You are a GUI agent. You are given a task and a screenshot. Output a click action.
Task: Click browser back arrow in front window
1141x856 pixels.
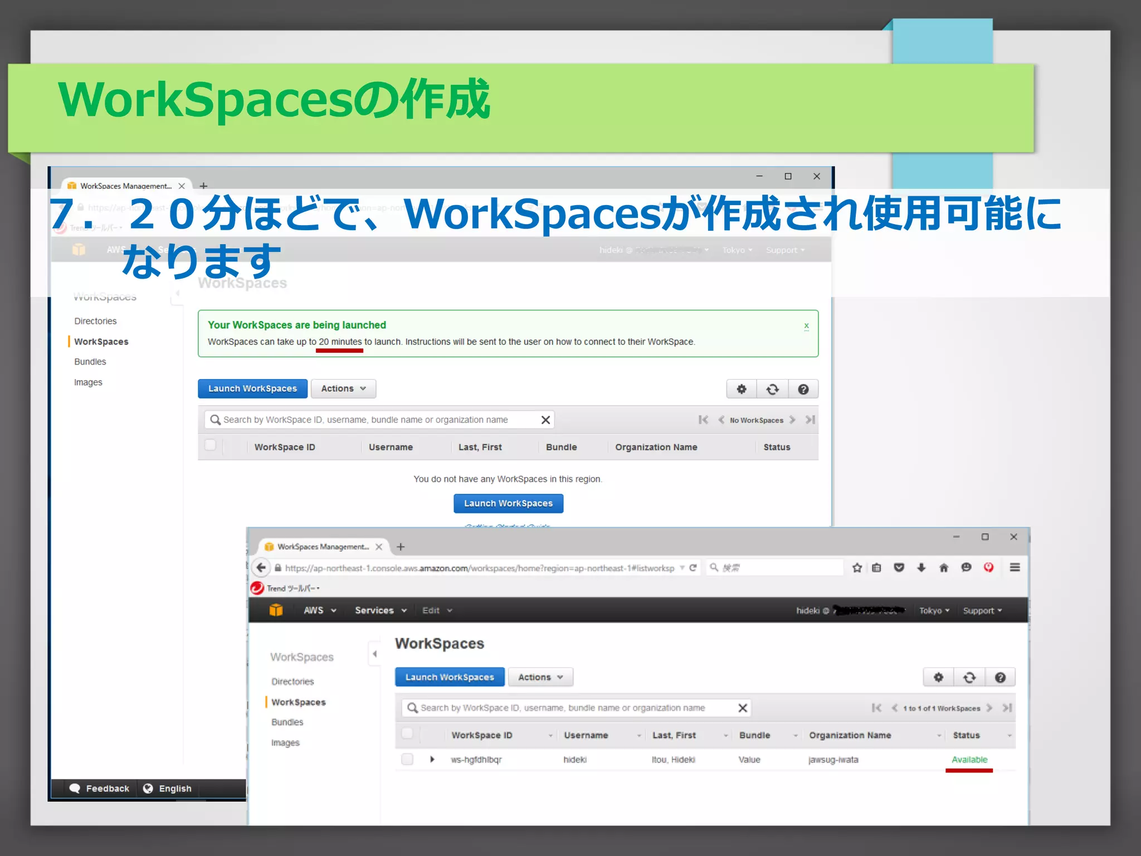click(x=261, y=568)
